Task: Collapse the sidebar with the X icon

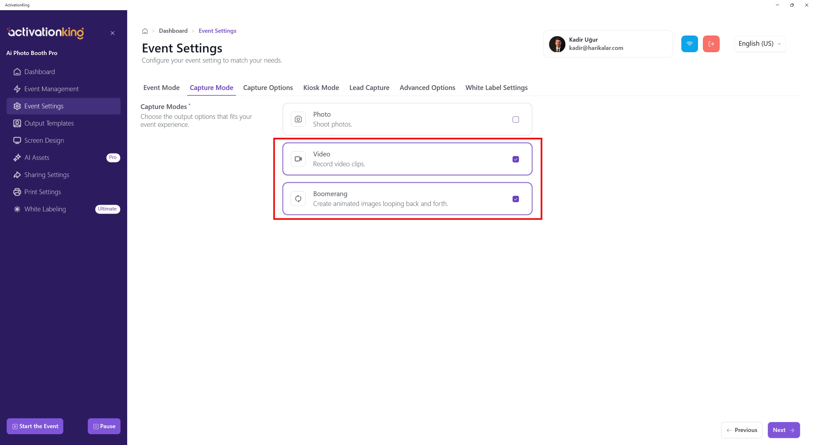Action: point(113,33)
